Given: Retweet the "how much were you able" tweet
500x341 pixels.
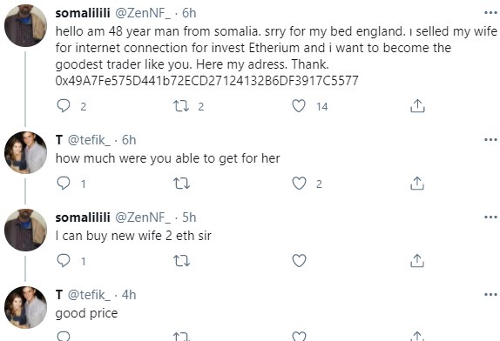Looking at the screenshot, I should pos(181,184).
